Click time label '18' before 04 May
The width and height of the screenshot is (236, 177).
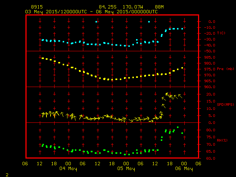[54, 164]
